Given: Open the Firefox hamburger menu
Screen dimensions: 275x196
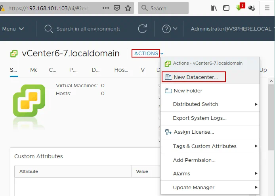Looking at the screenshot, I should (267, 8).
